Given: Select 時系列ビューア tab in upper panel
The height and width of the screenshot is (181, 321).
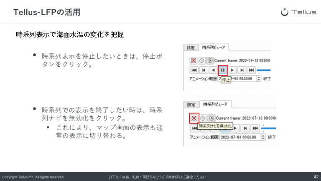Looking at the screenshot, I should (214, 48).
